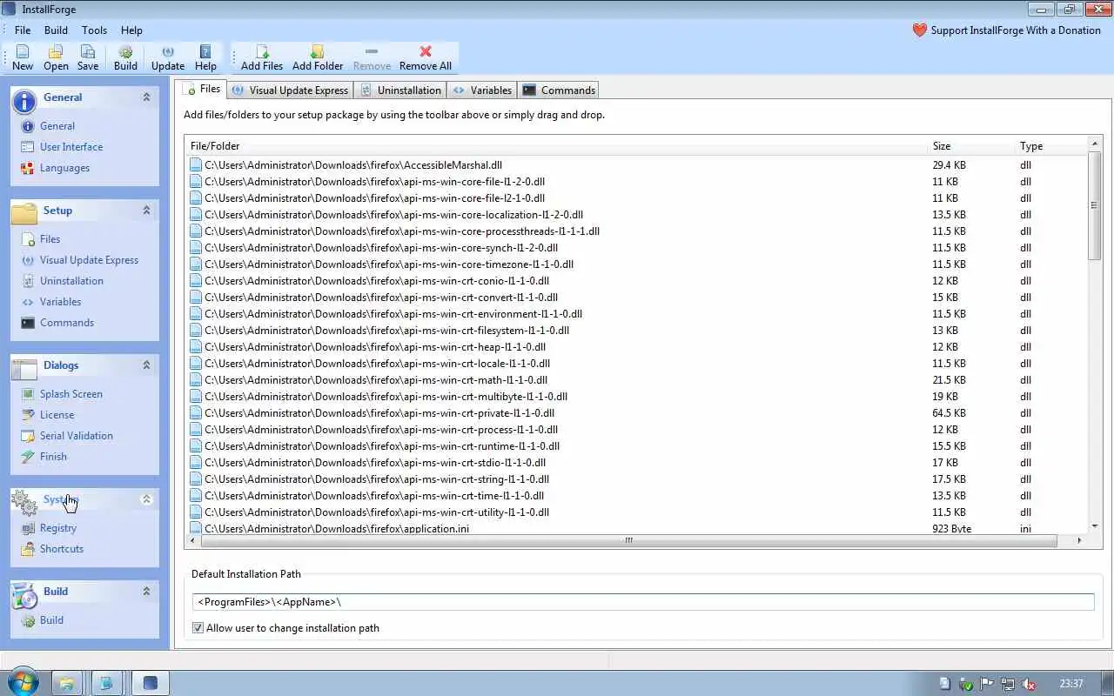The width and height of the screenshot is (1114, 696).
Task: Open General settings in the sidebar
Action: 57,126
